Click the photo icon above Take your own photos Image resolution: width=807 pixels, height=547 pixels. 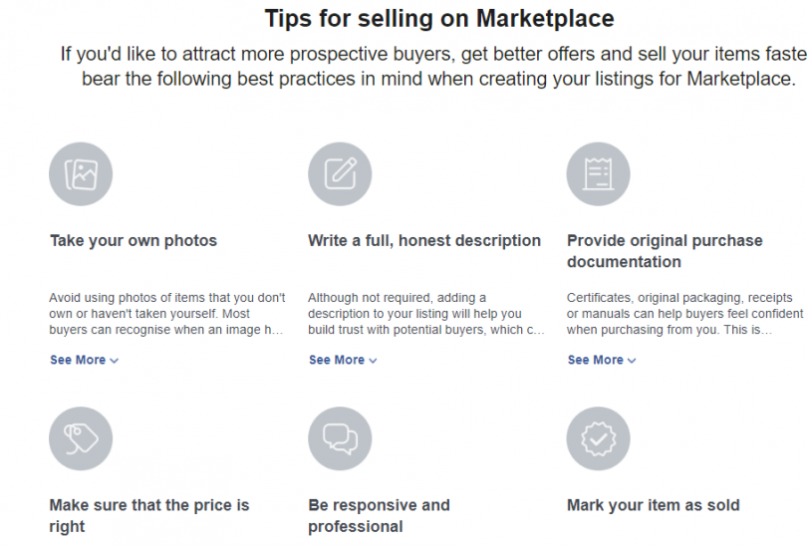(81, 175)
